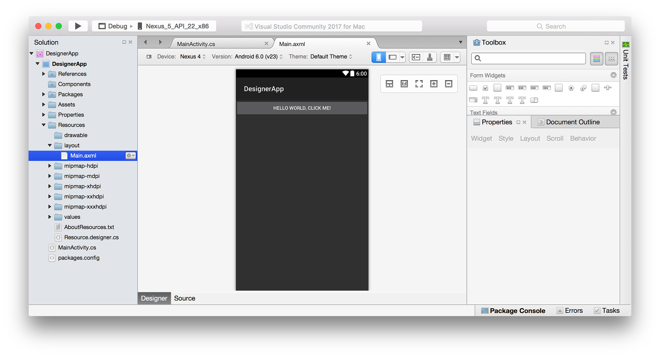The width and height of the screenshot is (660, 357).
Task: Select MainActivity.cs in Solution tree
Action: pos(77,248)
